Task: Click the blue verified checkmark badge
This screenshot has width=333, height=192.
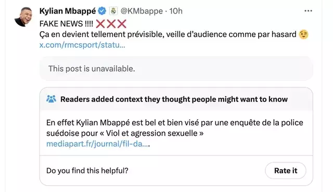Action: click(102, 11)
